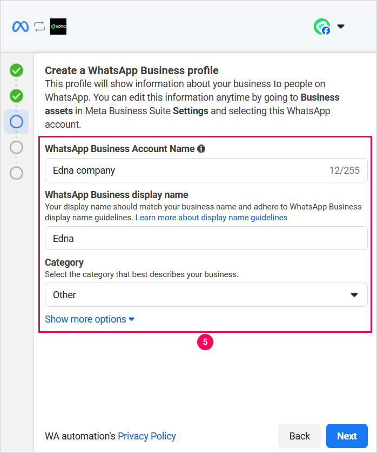Open the Category dropdown showing Other
The width and height of the screenshot is (377, 453).
(206, 295)
